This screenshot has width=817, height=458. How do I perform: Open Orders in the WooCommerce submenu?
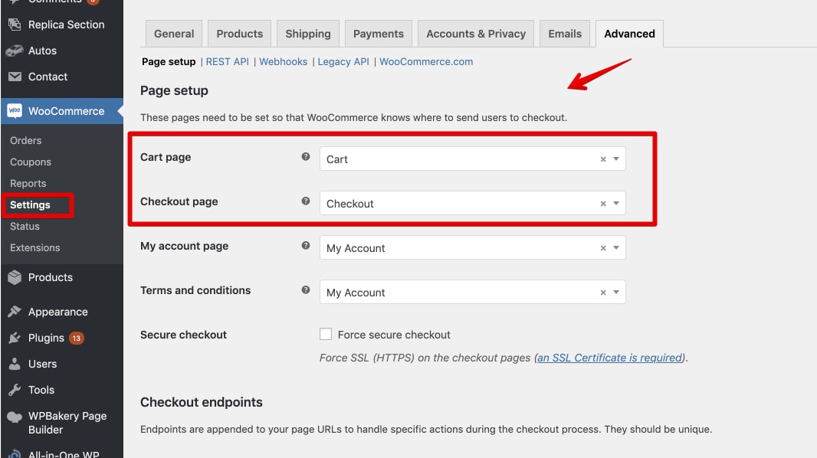(x=25, y=140)
